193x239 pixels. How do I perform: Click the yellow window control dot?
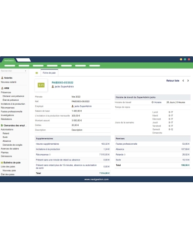[x=181, y=59]
